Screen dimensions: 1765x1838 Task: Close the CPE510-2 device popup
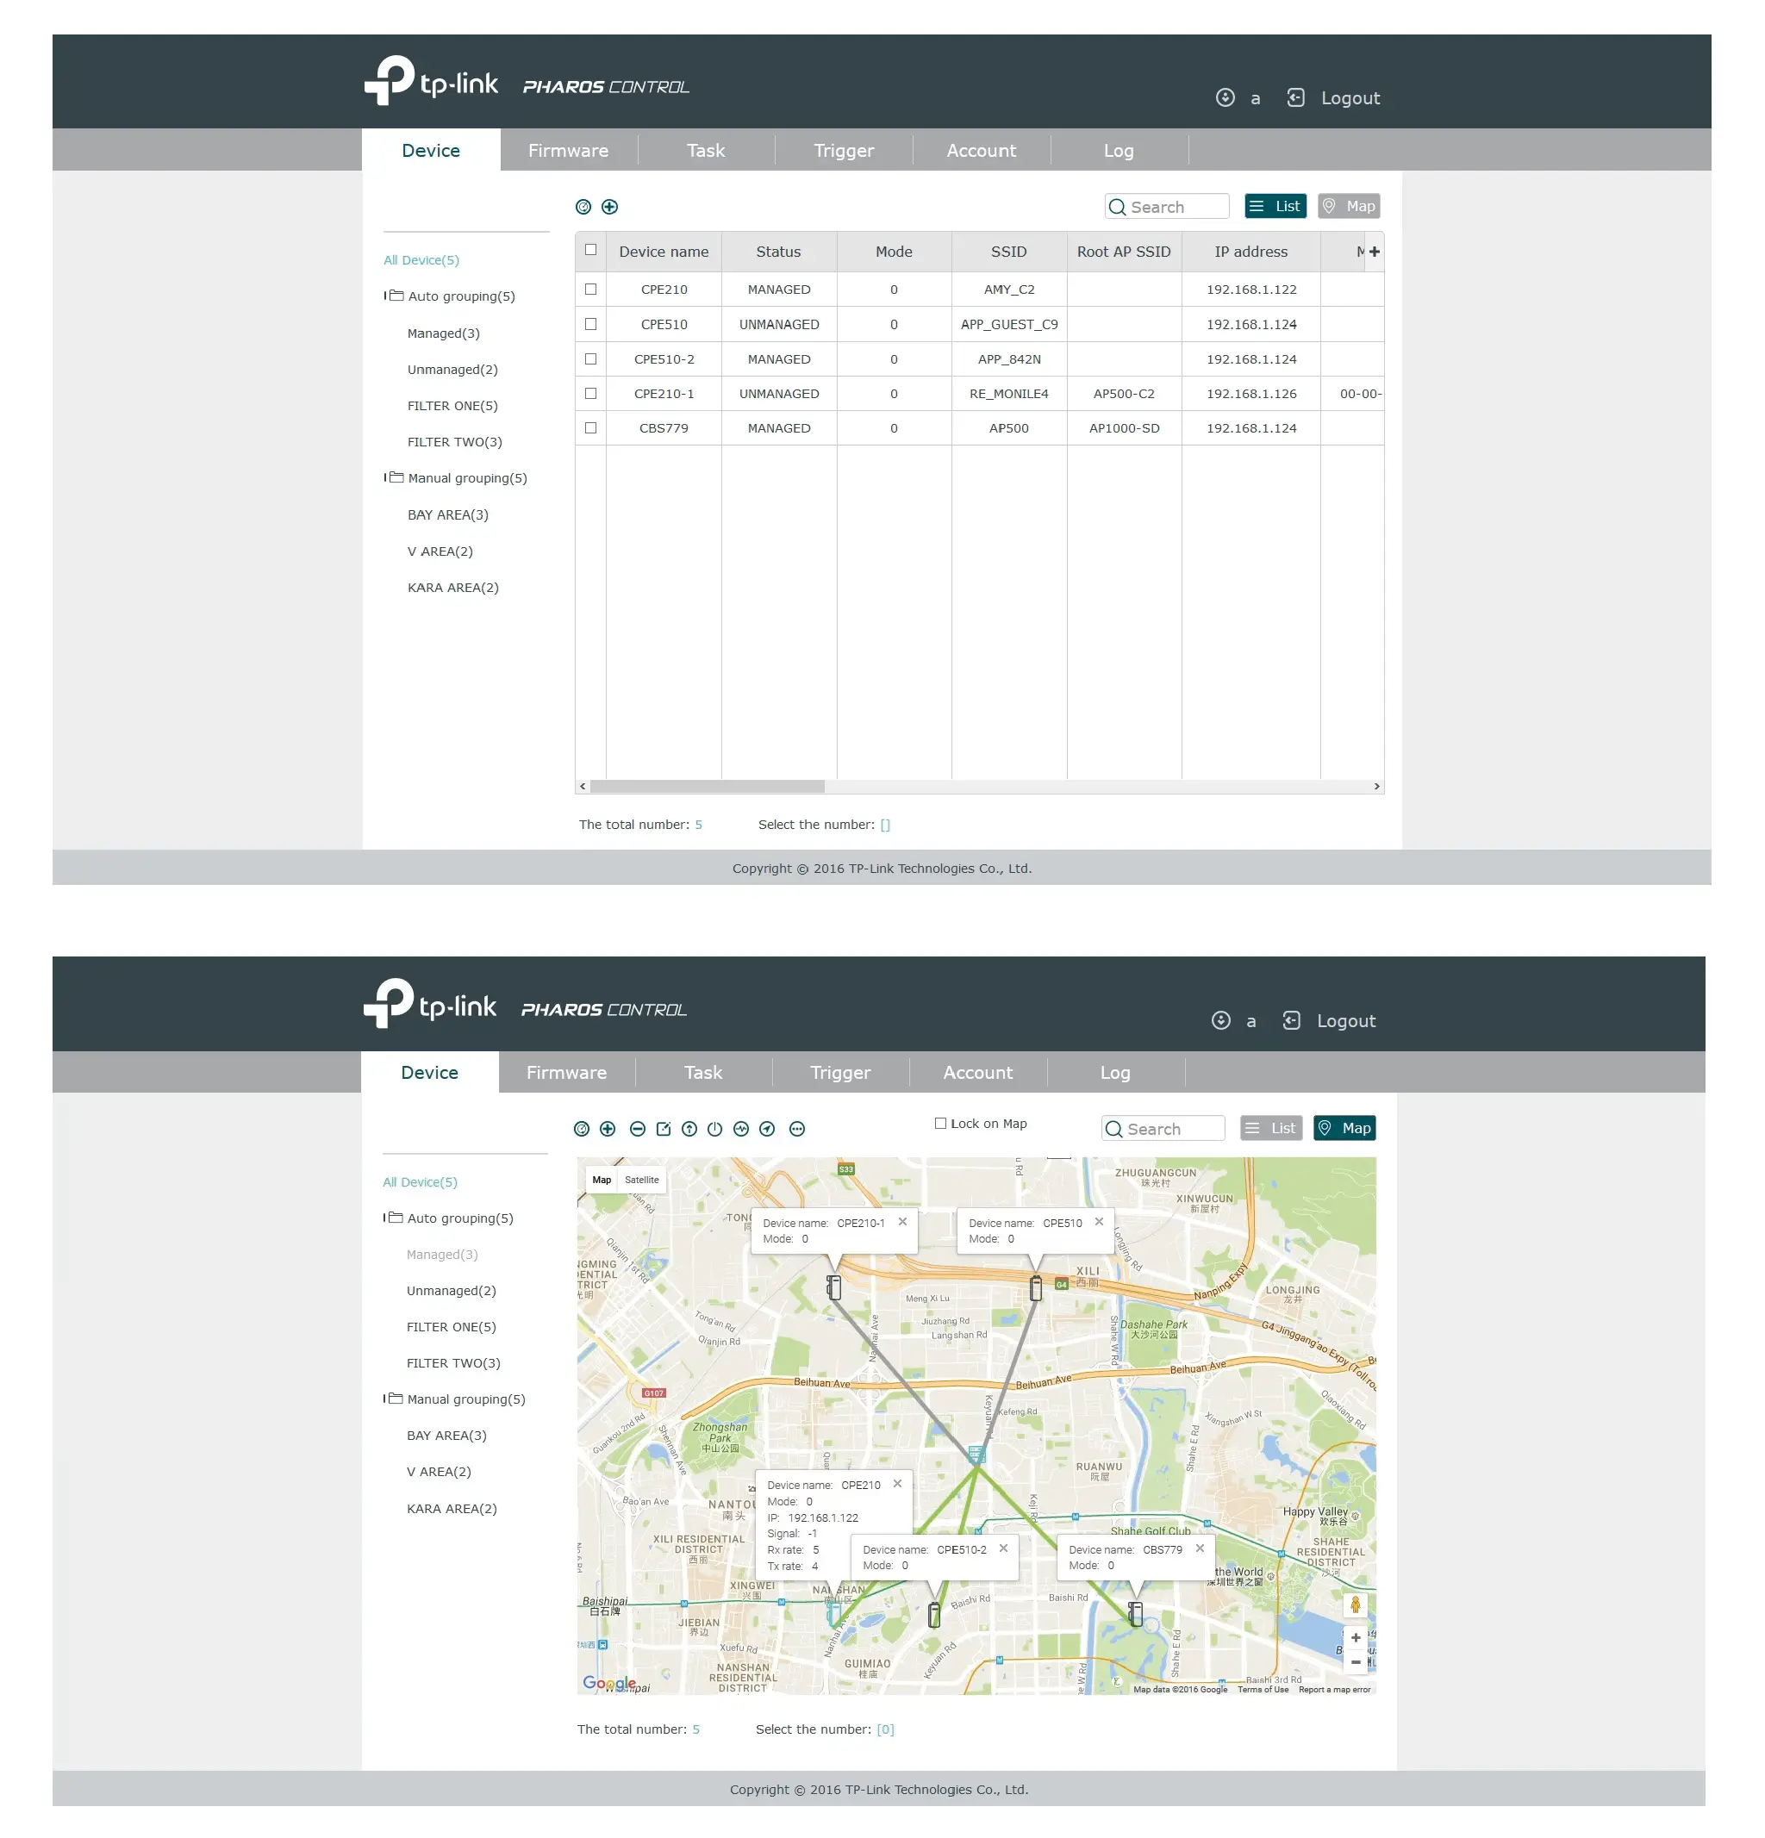click(1003, 1548)
